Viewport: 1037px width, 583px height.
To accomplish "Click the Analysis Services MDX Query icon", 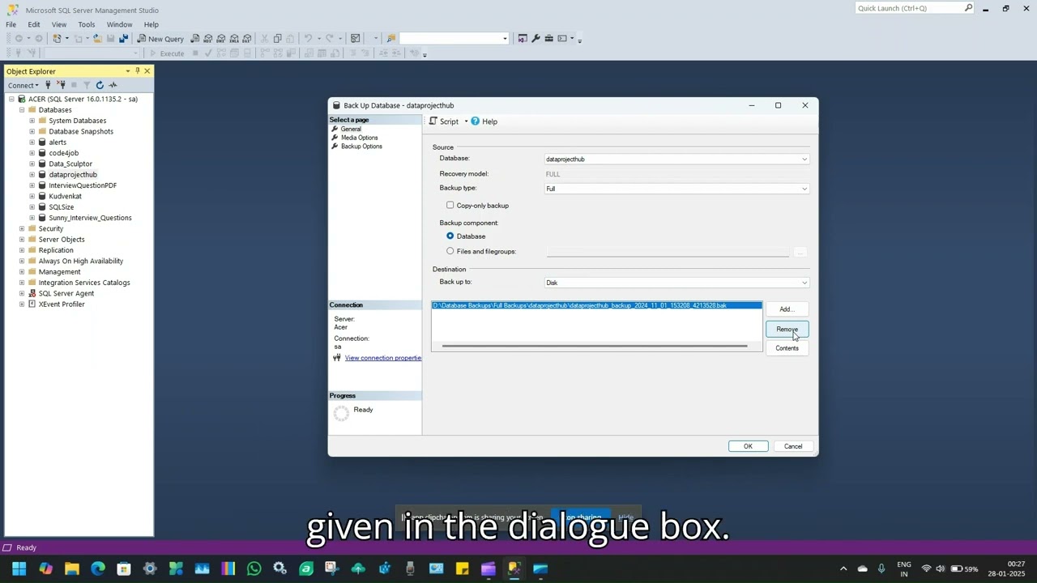I will 208,38.
